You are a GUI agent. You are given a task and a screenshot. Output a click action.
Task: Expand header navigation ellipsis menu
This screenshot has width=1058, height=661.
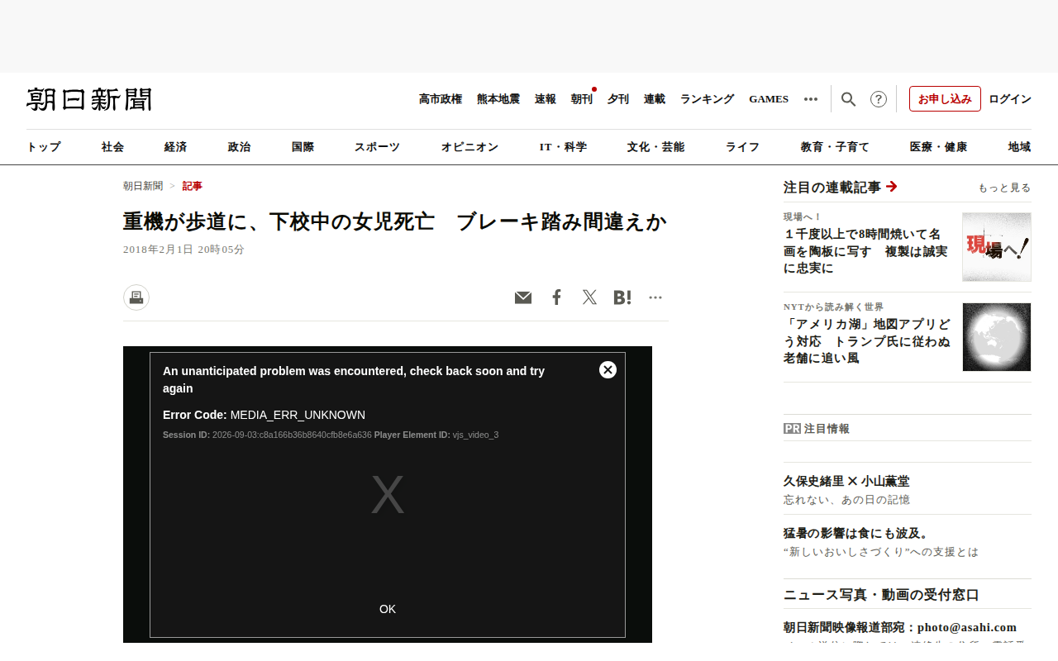pos(811,99)
